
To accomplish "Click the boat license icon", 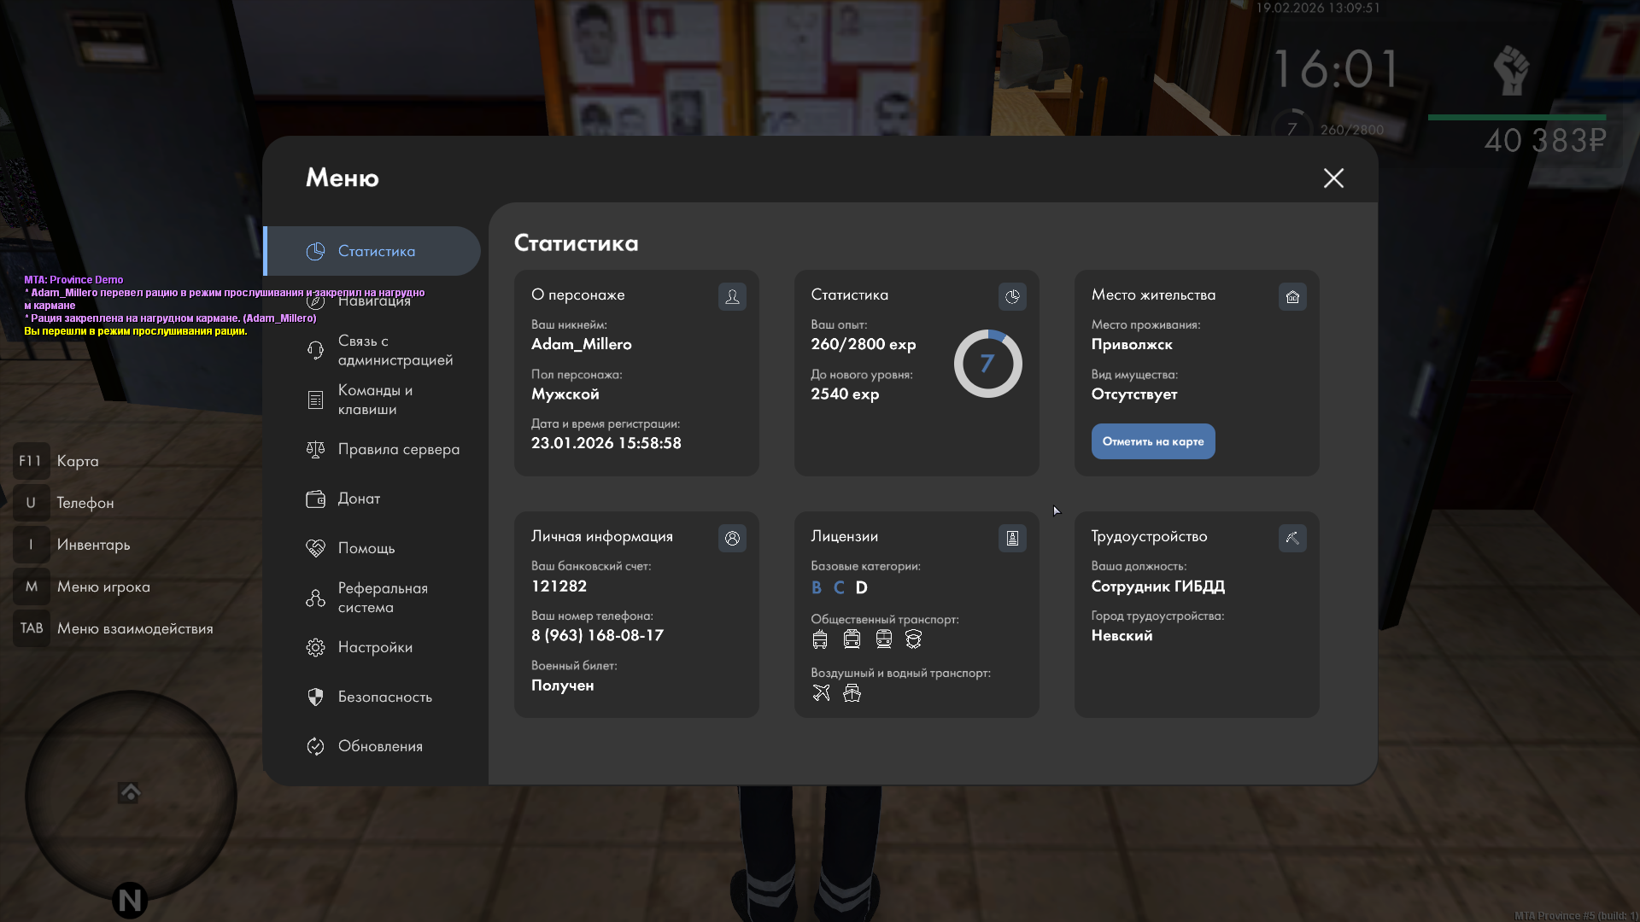I will click(852, 693).
